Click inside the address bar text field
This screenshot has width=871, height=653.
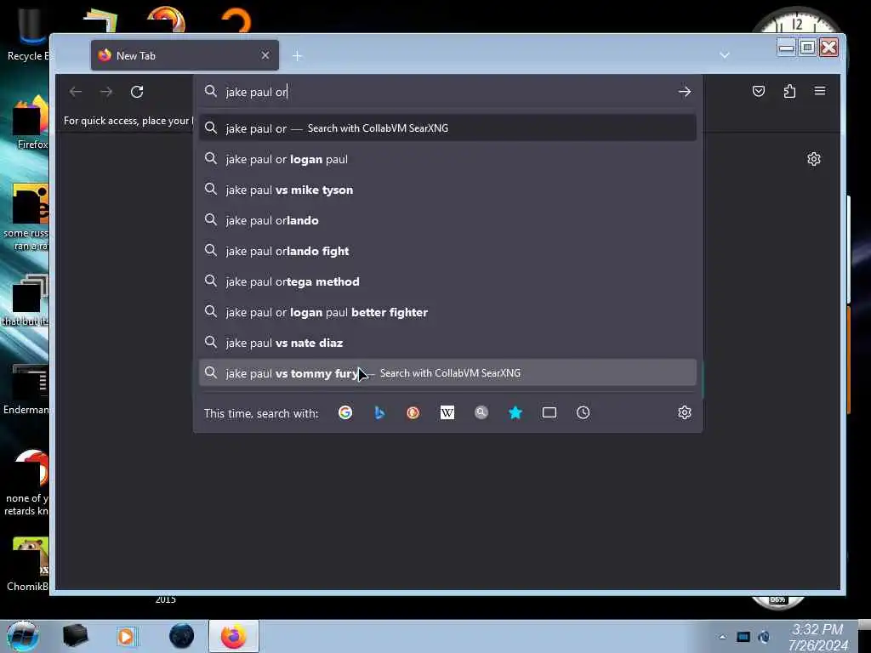(x=447, y=92)
